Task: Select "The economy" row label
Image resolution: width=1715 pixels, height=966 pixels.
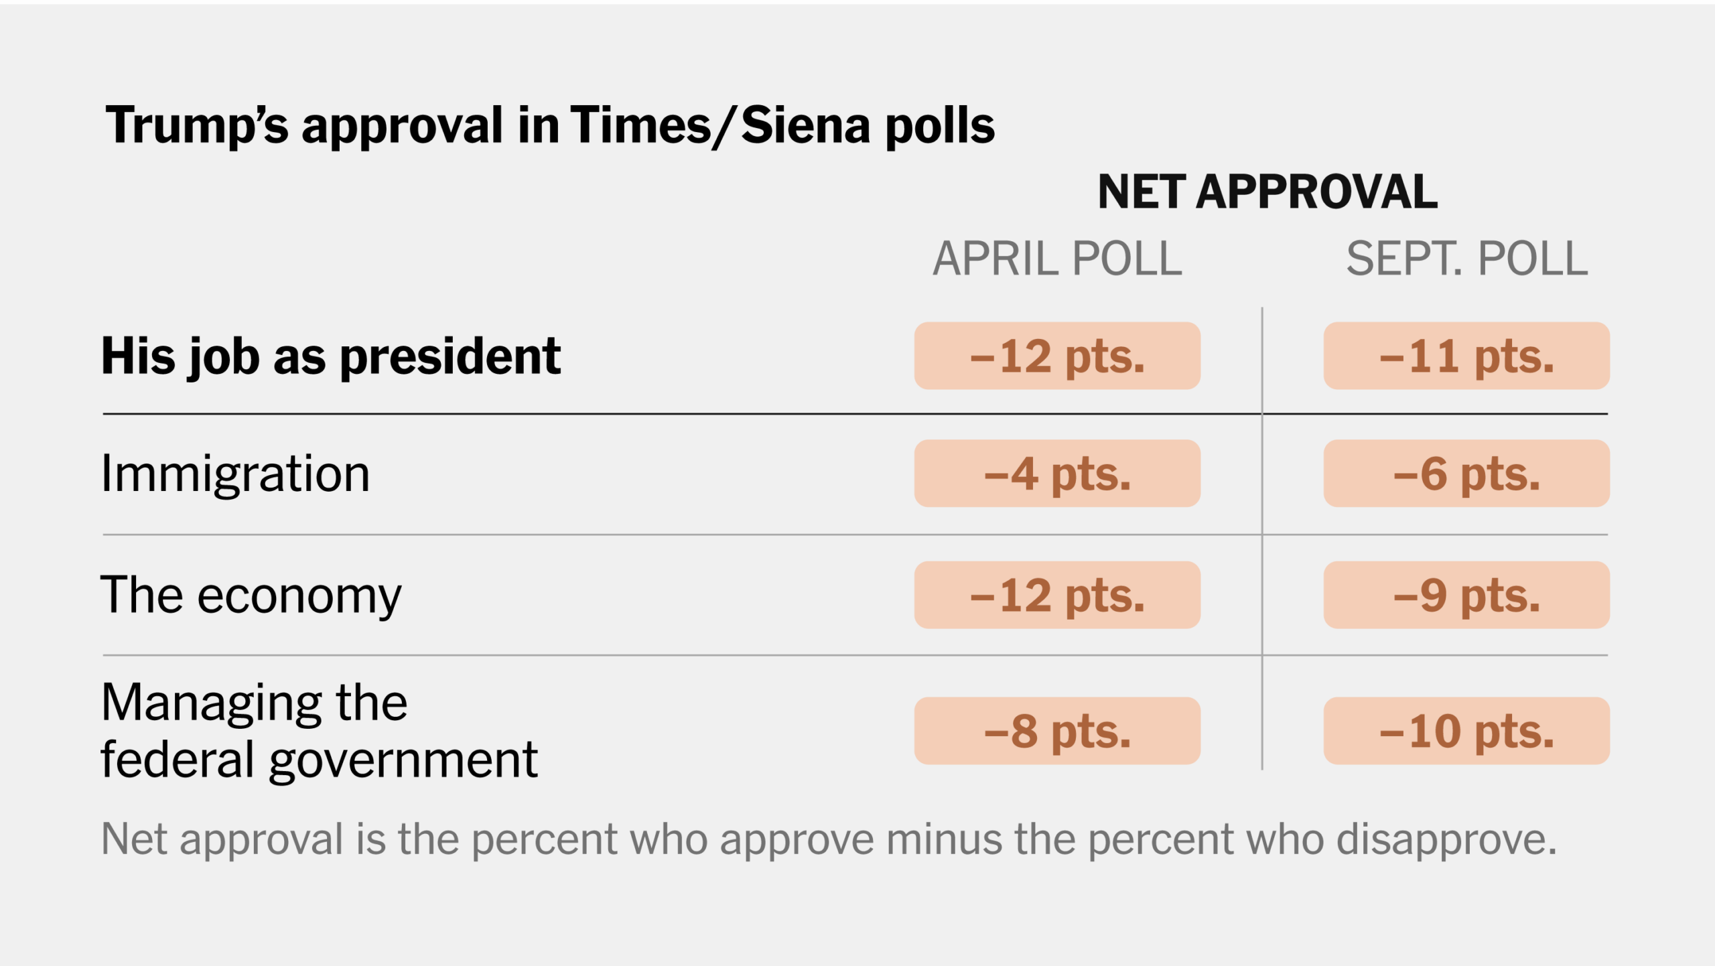Action: point(251,595)
